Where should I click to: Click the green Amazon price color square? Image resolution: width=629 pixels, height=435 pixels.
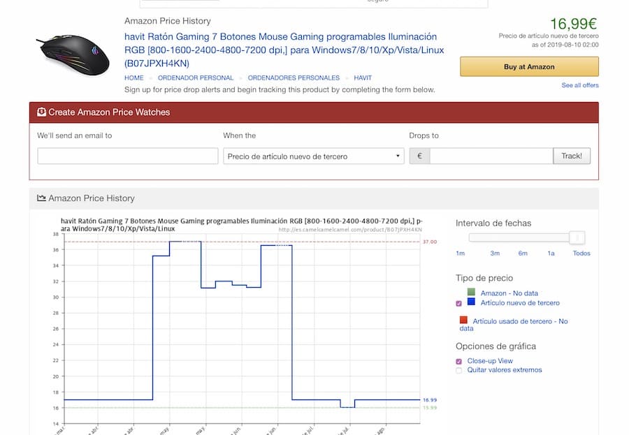click(x=471, y=293)
